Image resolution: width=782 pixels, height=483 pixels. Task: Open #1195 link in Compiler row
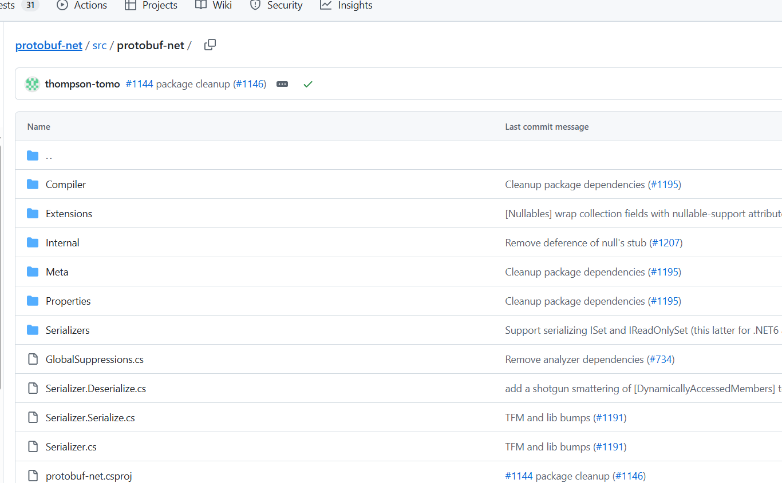click(x=665, y=185)
